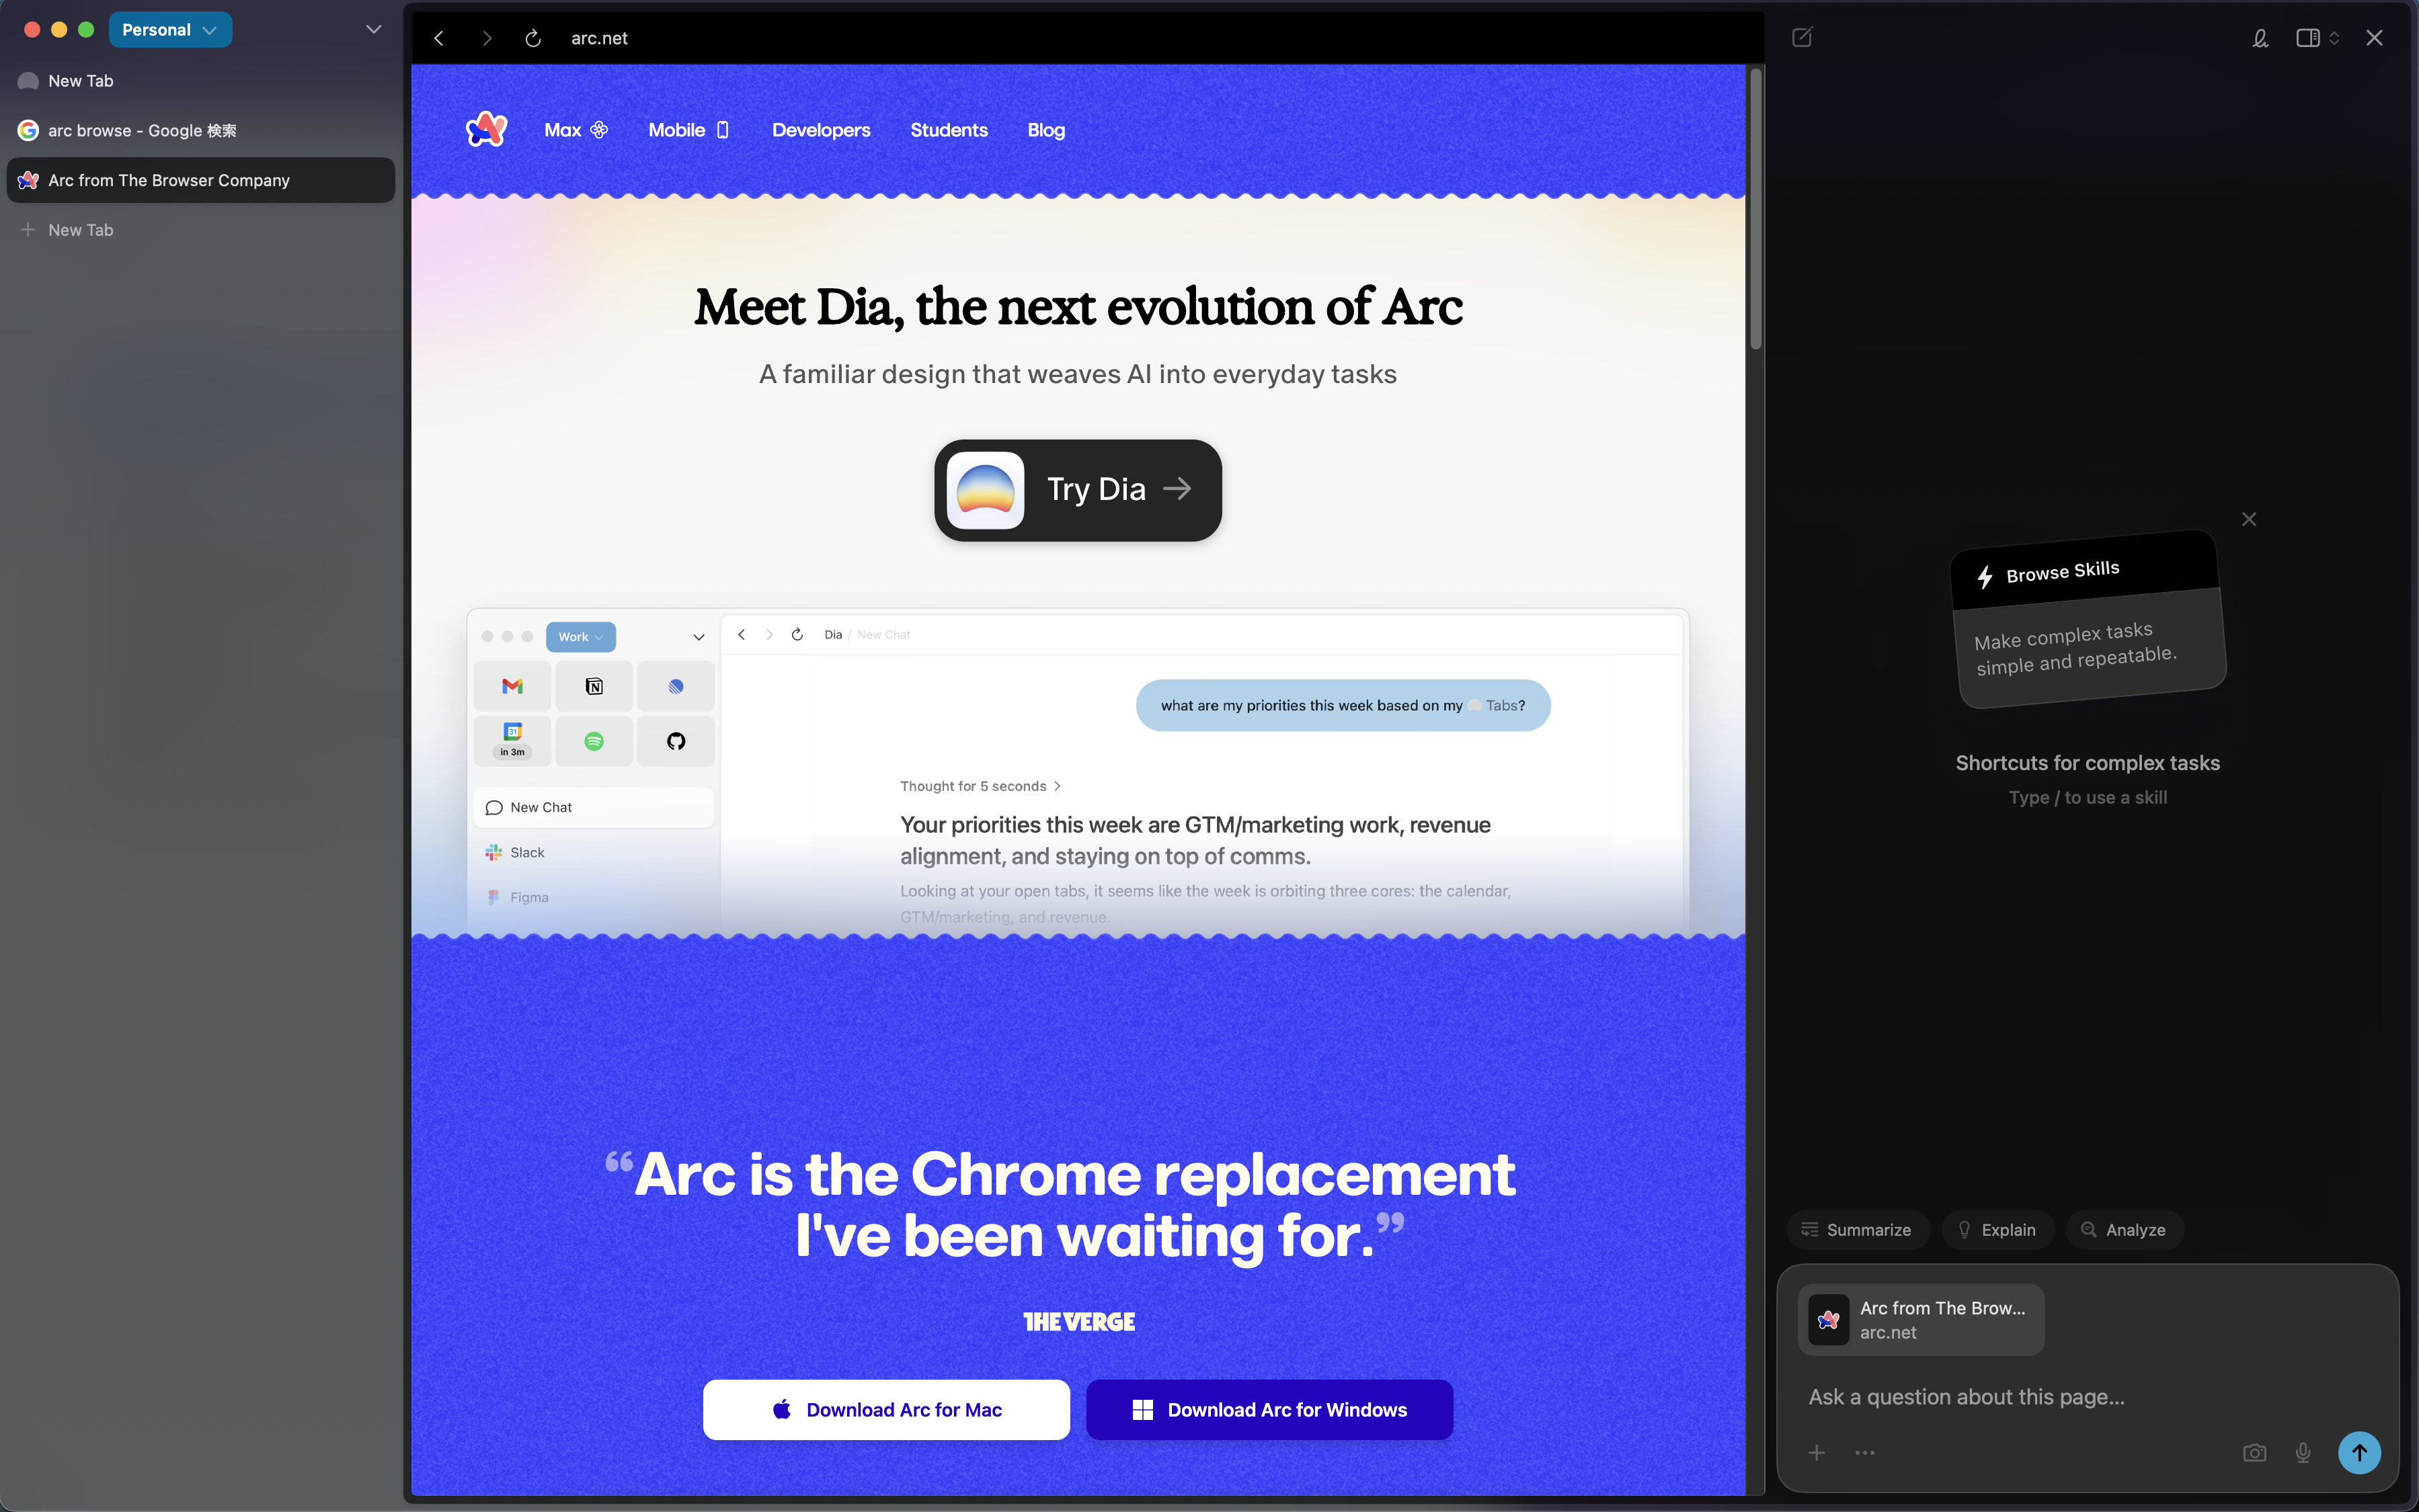The width and height of the screenshot is (2419, 1512).
Task: Click the plus icon to attach content
Action: pos(1816,1452)
